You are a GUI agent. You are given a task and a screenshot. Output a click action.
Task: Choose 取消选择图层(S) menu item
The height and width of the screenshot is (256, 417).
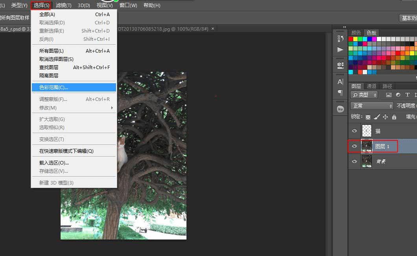[x=74, y=59]
